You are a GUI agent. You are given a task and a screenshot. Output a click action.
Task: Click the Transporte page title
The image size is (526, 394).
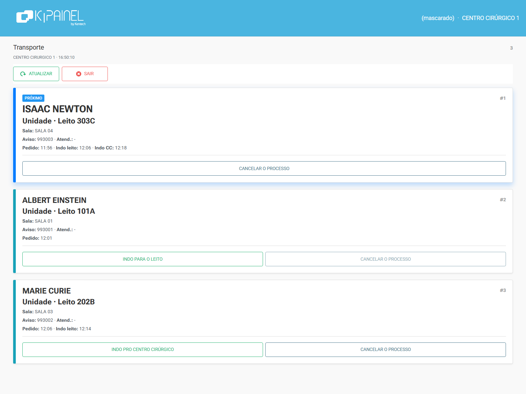[29, 47]
